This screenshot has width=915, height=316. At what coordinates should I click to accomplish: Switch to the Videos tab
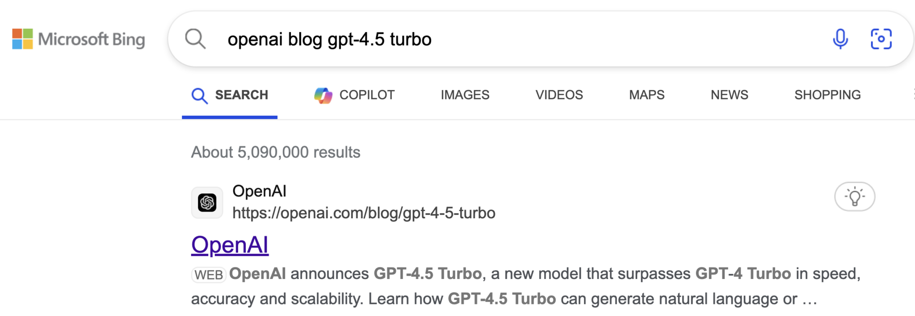pyautogui.click(x=559, y=95)
